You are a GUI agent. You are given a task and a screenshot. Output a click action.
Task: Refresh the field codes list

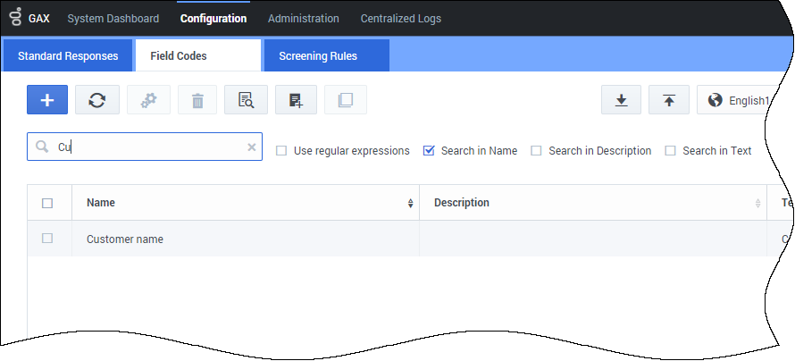[97, 100]
